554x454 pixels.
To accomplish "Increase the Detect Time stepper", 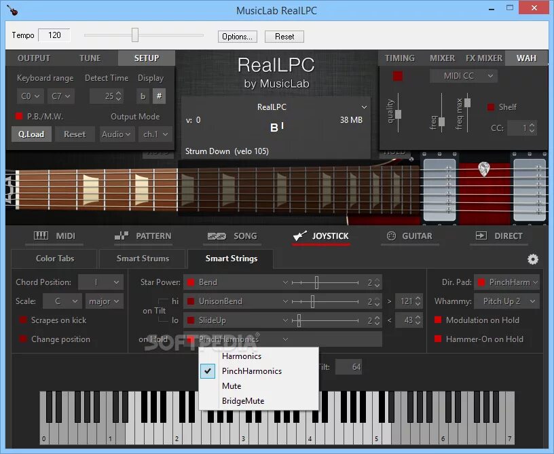I will pos(119,93).
